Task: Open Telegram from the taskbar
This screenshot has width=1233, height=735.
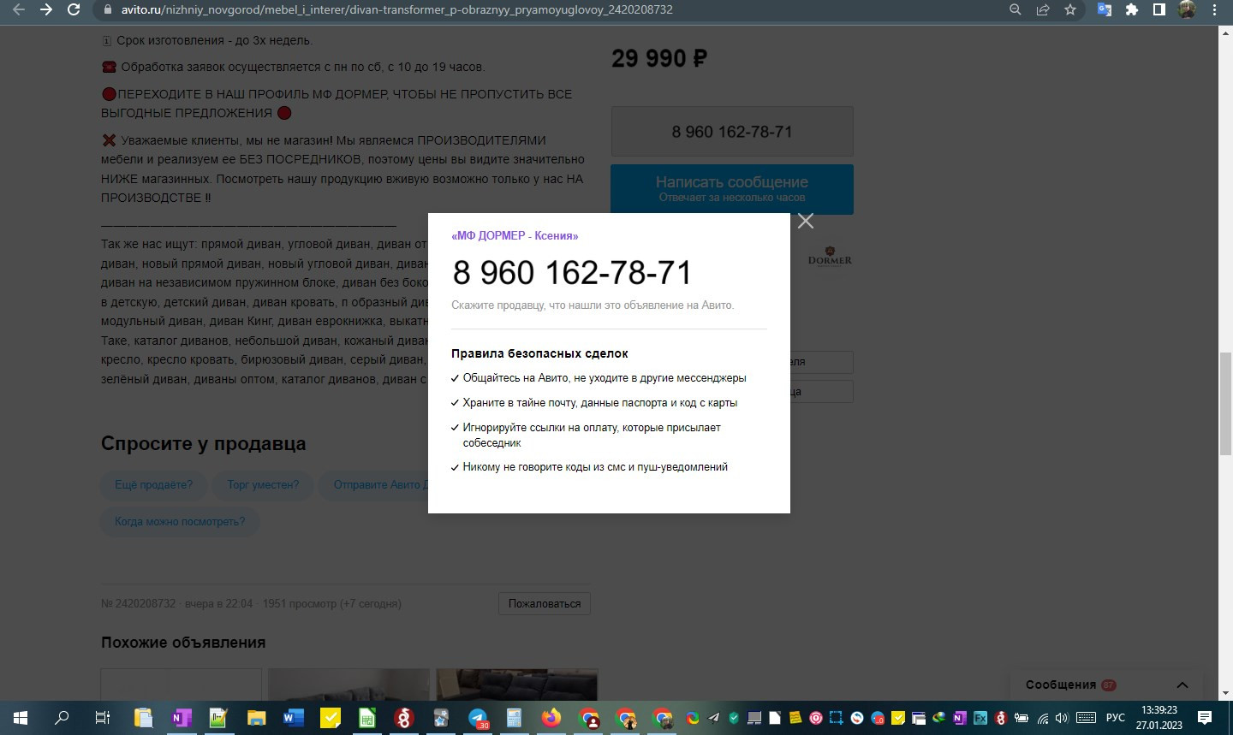Action: point(478,718)
